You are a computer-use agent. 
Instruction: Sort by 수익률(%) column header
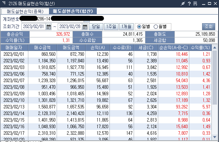200,47
